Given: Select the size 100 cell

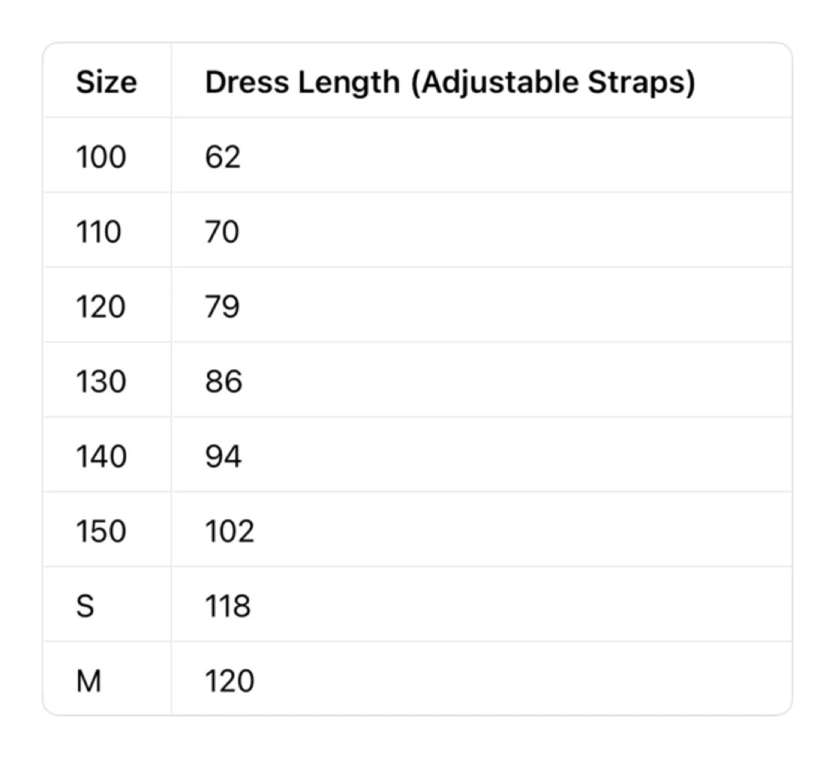Looking at the screenshot, I should click(x=101, y=157).
